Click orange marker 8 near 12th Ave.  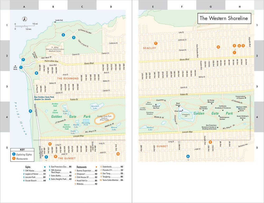(x=210, y=142)
